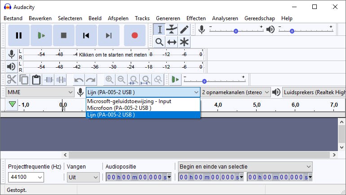Click recording meter to start monitoring
Image resolution: width=346 pixels, height=195 pixels.
tap(113, 54)
